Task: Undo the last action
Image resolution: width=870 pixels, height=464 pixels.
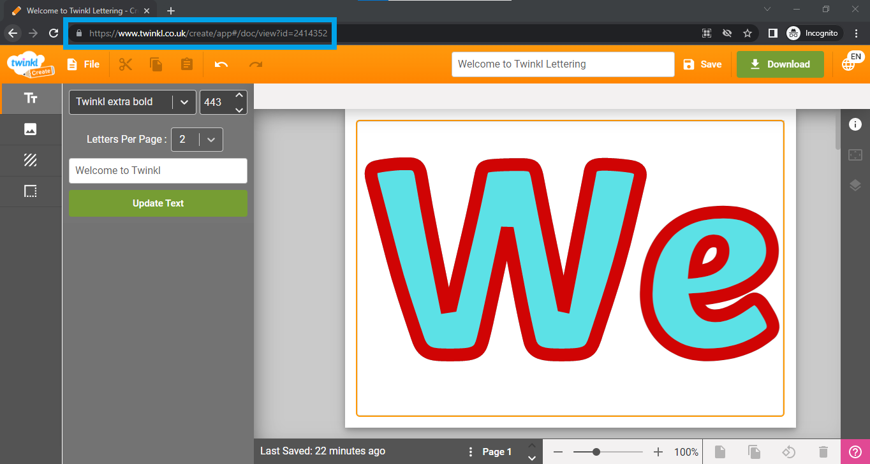Action: (x=221, y=64)
